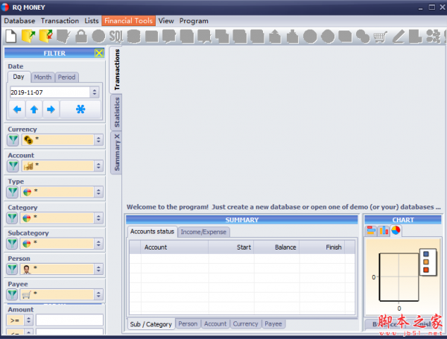Select the vertical Summary X tab
This screenshot has height=339, width=447.
(117, 152)
